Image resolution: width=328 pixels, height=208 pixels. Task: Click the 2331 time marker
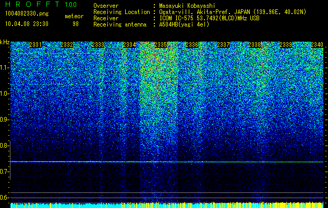pyautogui.click(x=35, y=45)
